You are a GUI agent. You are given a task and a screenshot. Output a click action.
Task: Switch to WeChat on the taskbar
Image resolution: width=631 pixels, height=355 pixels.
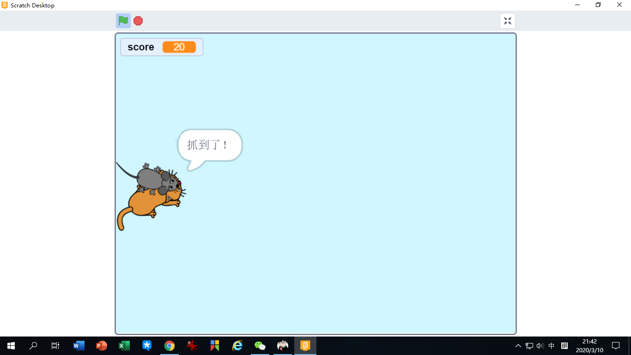point(260,346)
